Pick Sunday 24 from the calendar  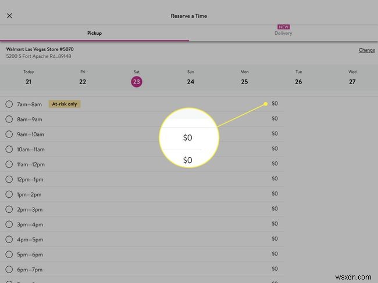(x=190, y=78)
